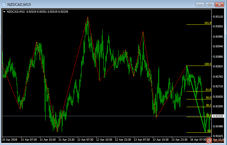Screen dimensions: 227x145
Task: Click time axis label 11 Apr 07:30
Action: [x=29, y=140]
